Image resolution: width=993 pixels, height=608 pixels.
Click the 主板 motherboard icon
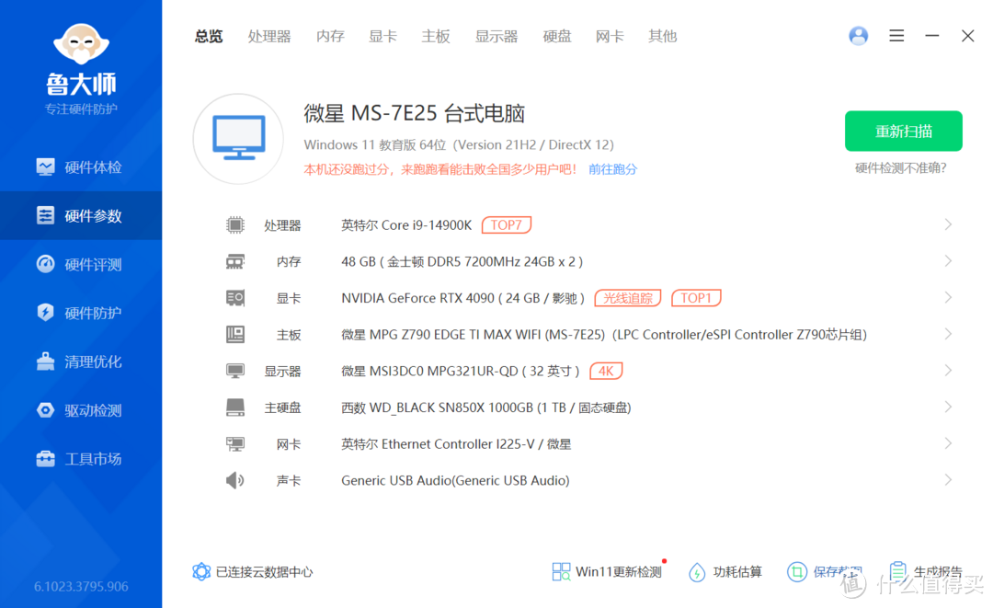(235, 335)
